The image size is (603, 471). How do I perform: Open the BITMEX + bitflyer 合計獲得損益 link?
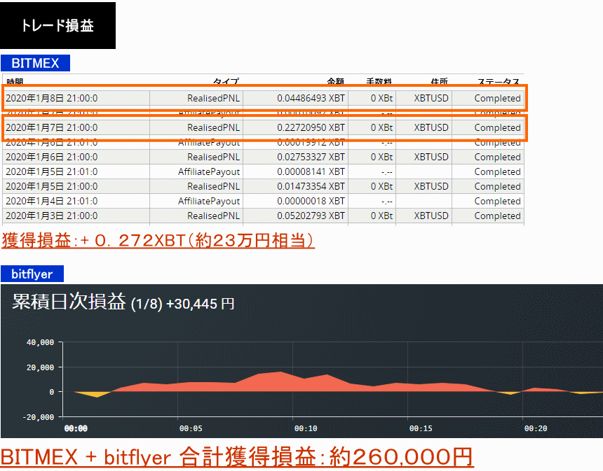tap(237, 457)
